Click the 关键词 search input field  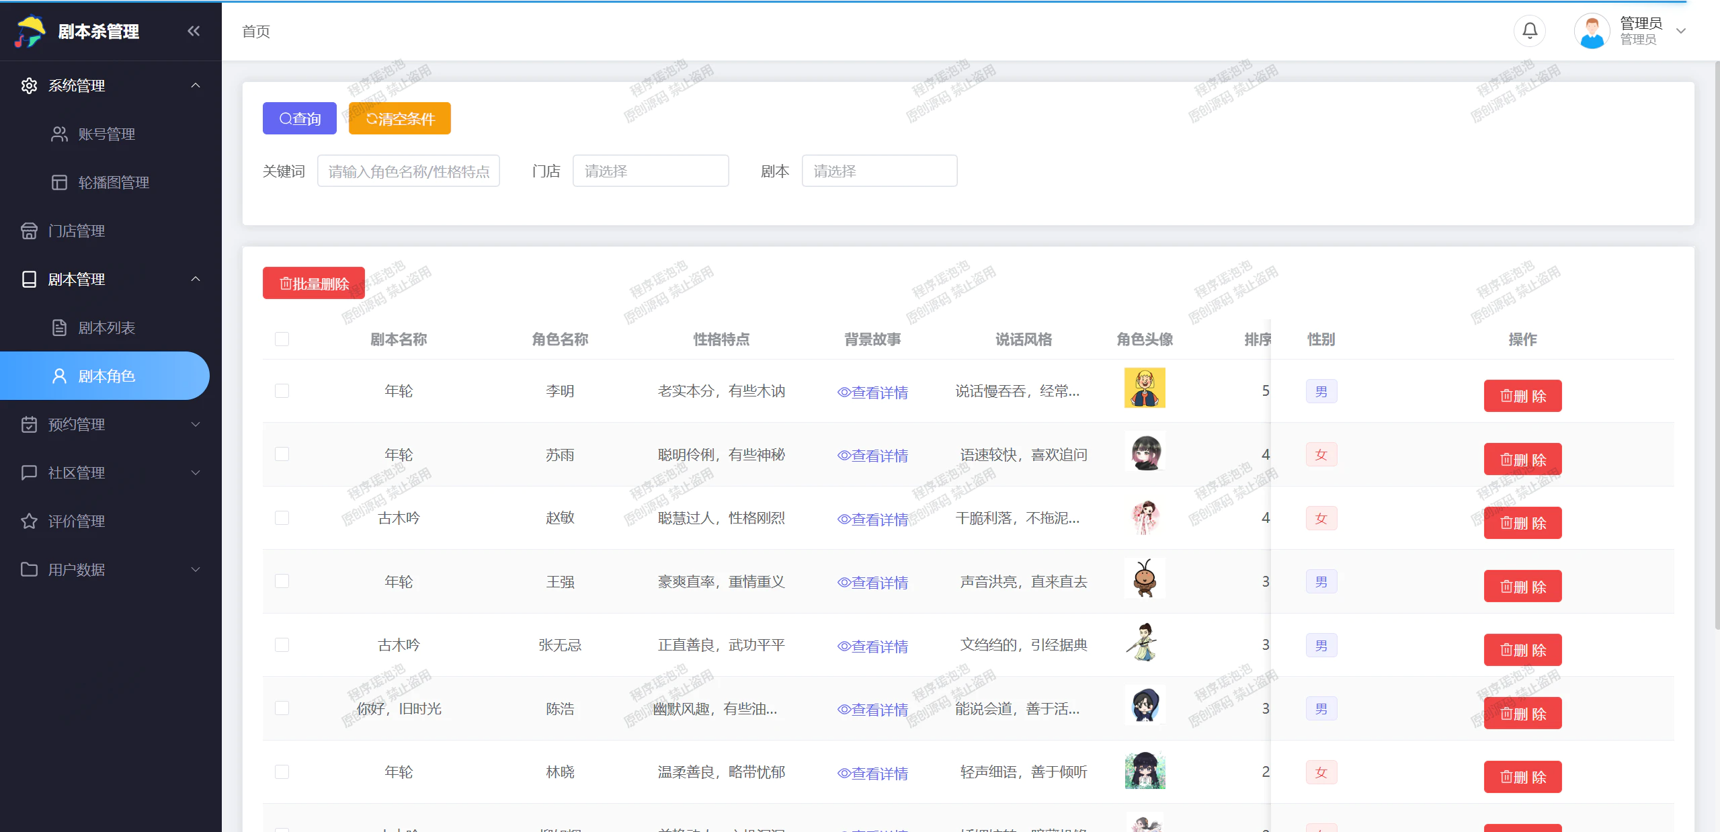click(408, 171)
